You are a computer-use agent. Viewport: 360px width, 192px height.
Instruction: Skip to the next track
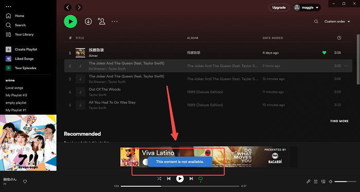(191, 179)
